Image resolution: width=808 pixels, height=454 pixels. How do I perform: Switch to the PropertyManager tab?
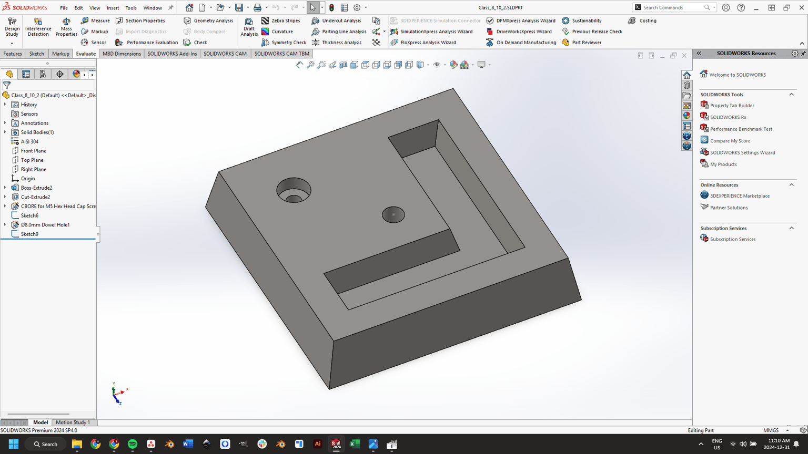[x=26, y=75]
